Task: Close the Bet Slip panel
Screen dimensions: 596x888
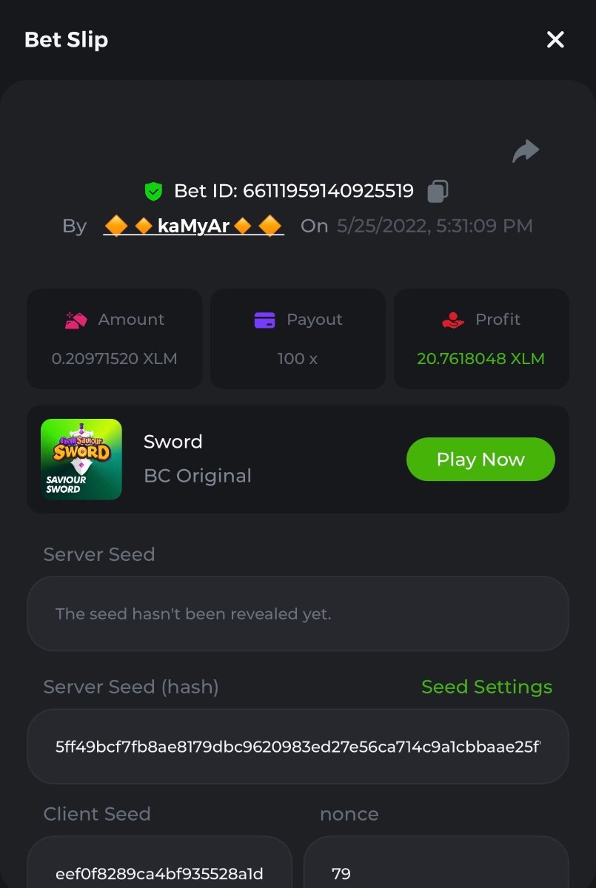Action: coord(555,40)
